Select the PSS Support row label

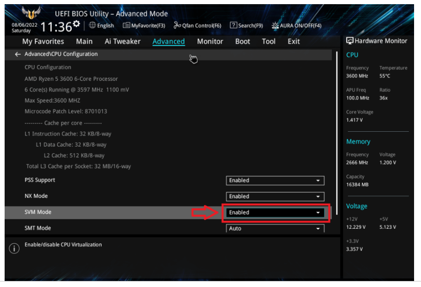(40, 180)
